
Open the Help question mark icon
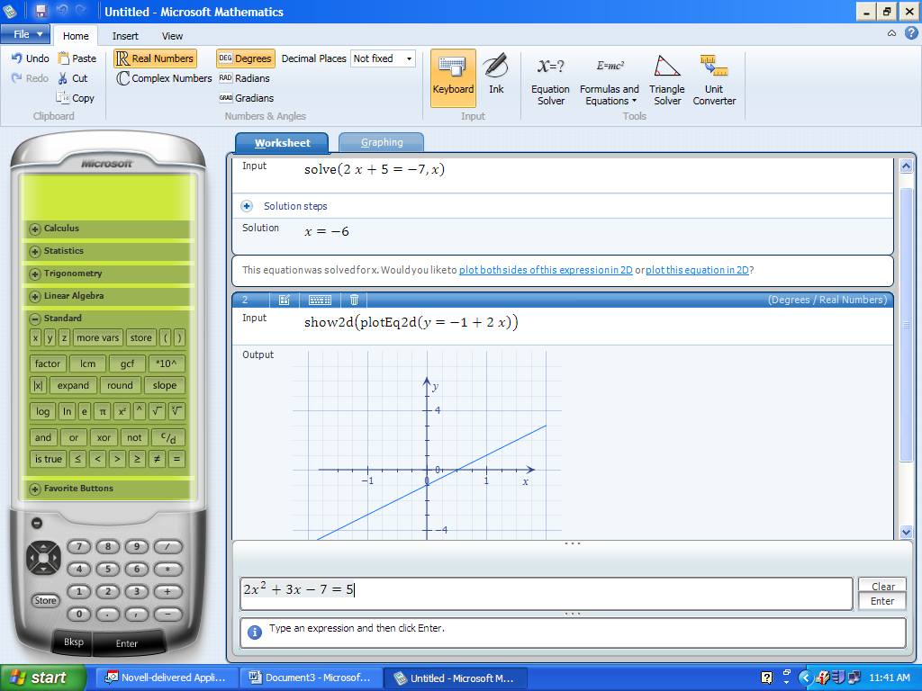point(911,33)
